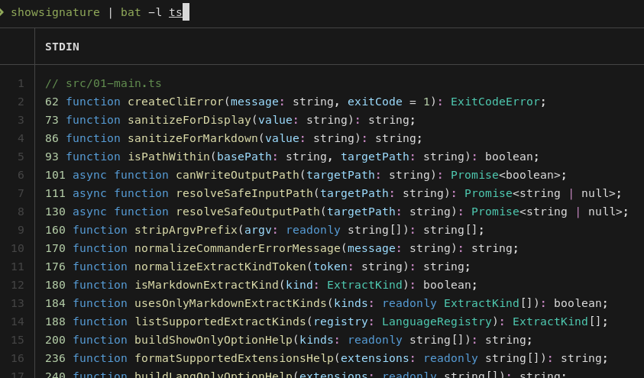Select the 'buildShowOnlyOptionHelp' function name
This screenshot has height=378, width=644.
(x=213, y=339)
